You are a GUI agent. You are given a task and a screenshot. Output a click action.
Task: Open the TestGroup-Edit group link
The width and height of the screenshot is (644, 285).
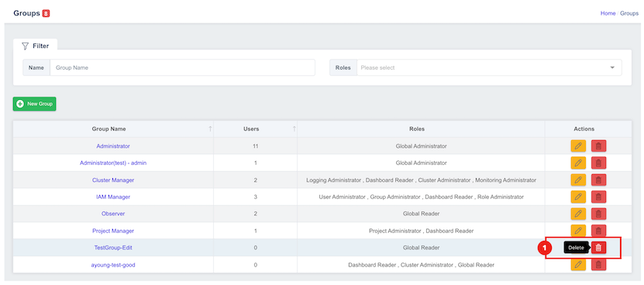tap(113, 248)
